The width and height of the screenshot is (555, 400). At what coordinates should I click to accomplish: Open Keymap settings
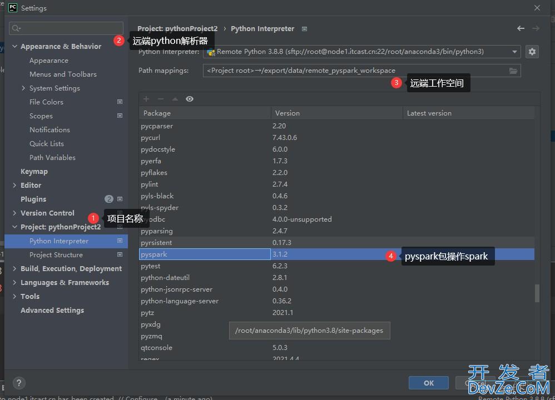point(34,172)
